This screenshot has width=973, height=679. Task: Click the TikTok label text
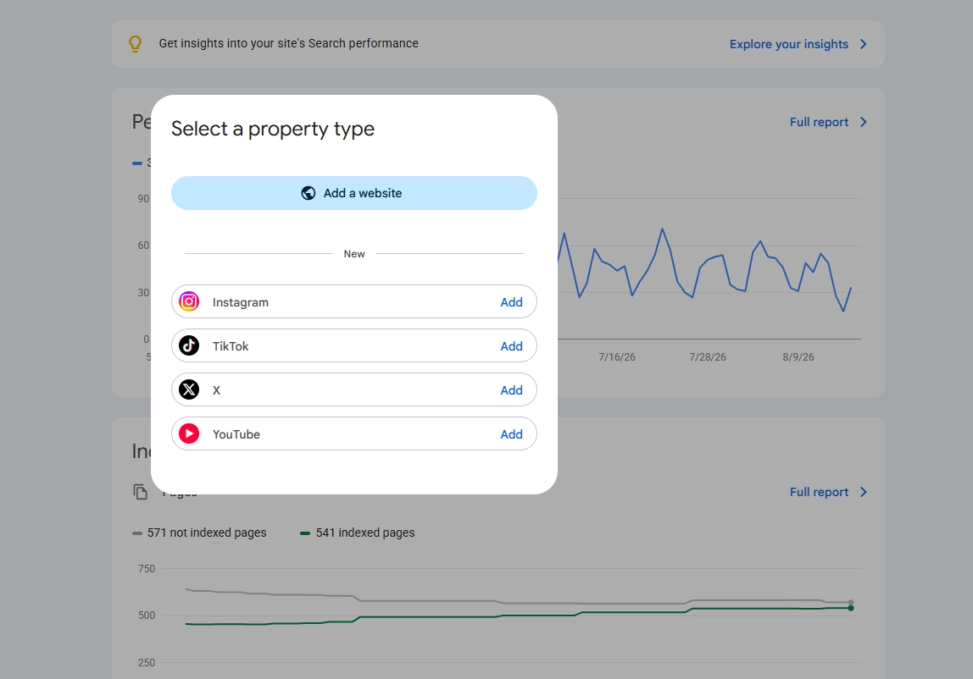pyautogui.click(x=231, y=346)
